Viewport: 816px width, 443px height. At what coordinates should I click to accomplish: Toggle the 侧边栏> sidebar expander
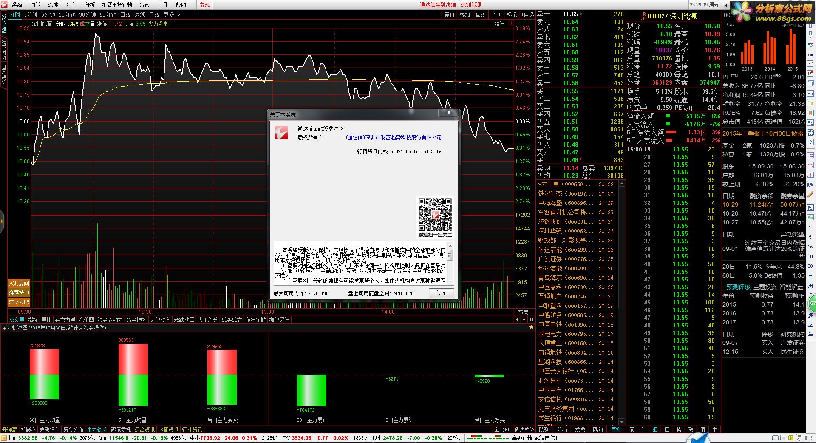[524, 429]
